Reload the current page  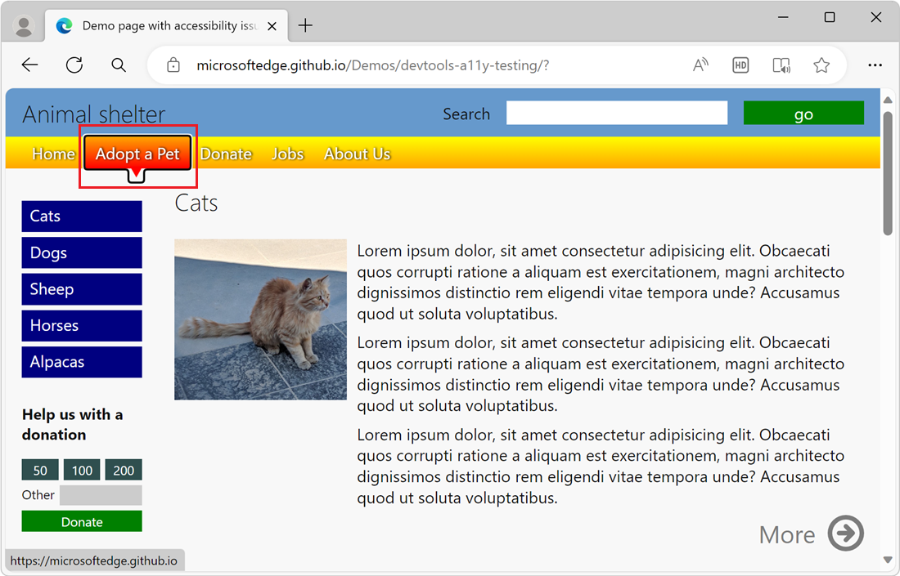(74, 65)
